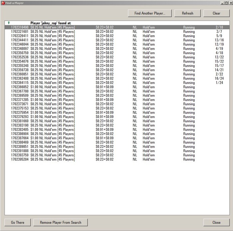Select tournament row 1702369509
The image size is (233, 231).
point(117,95)
